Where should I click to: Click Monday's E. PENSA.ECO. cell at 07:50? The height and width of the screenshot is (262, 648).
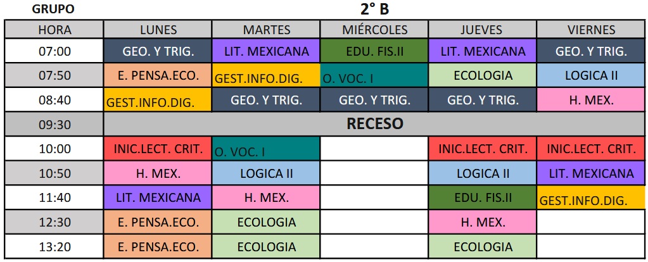pos(158,75)
